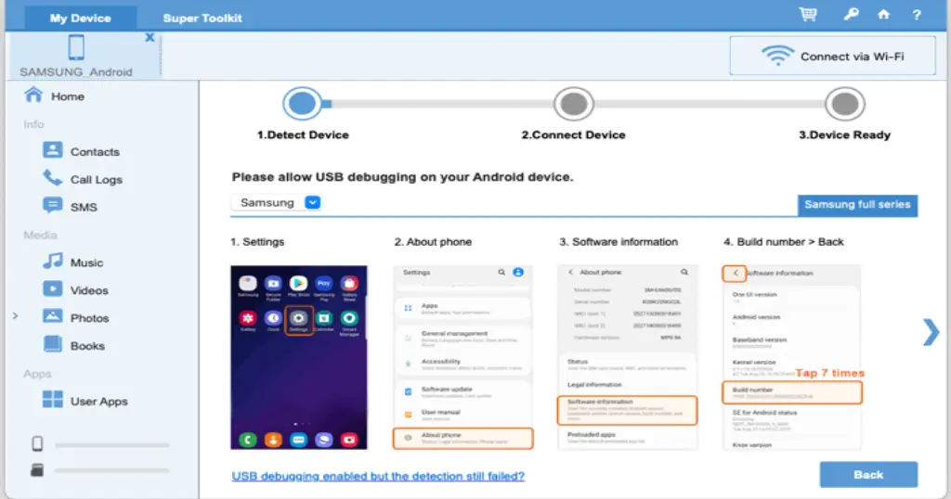The width and height of the screenshot is (951, 499).
Task: Show next instruction steps with right chevron
Action: click(x=931, y=332)
